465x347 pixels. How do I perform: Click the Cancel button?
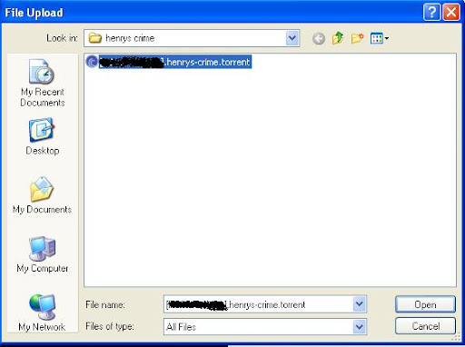coord(425,326)
